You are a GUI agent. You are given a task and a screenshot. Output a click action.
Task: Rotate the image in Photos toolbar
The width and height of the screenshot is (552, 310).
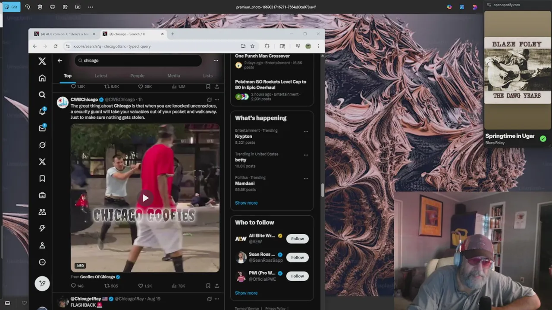tap(28, 7)
